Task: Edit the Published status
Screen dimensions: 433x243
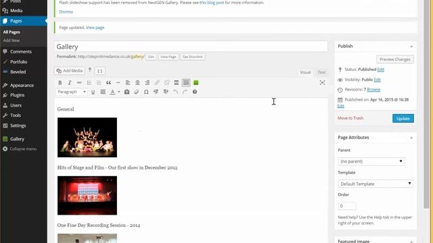Action: (380, 70)
